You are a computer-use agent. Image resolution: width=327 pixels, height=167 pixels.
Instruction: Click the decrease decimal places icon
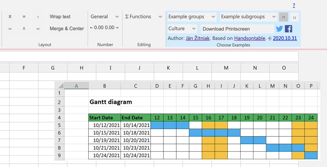click(x=96, y=28)
